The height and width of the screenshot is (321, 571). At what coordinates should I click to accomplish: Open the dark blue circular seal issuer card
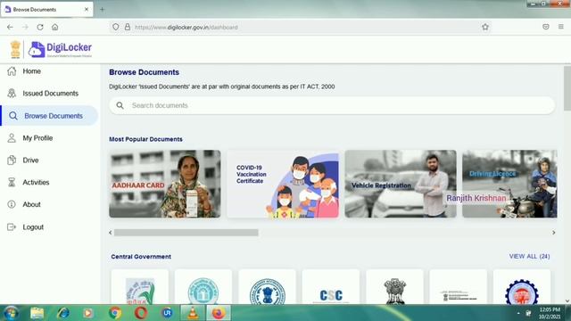click(267, 287)
